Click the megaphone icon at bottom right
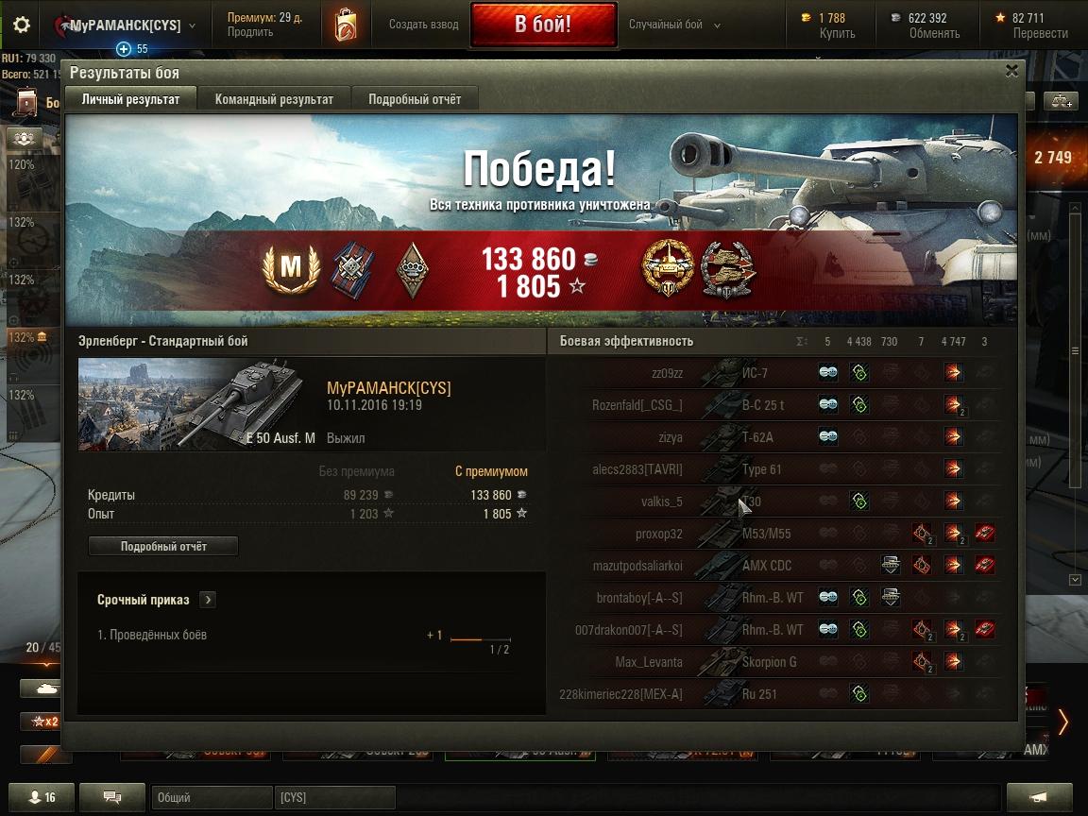This screenshot has width=1088, height=816. pos(1039,797)
